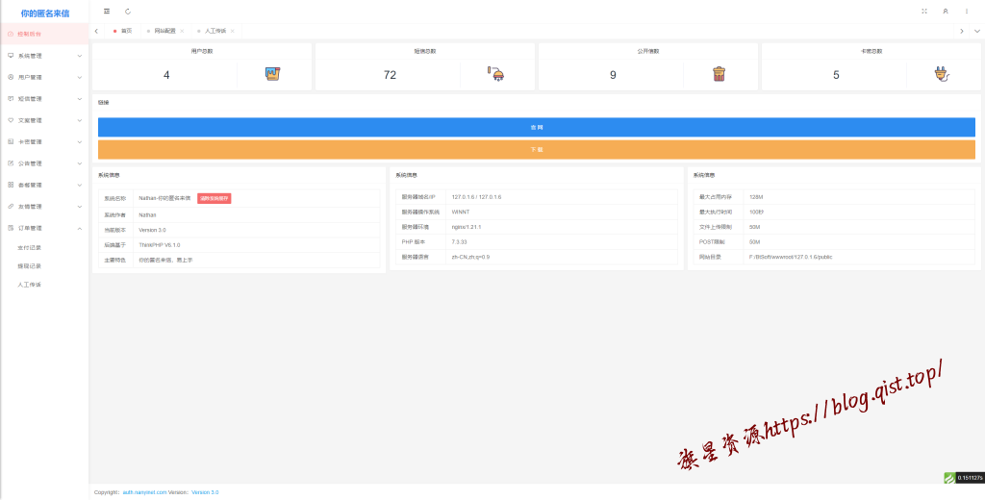Open the auth.nanyinet.com copyright link
The width and height of the screenshot is (985, 500).
[x=144, y=491]
